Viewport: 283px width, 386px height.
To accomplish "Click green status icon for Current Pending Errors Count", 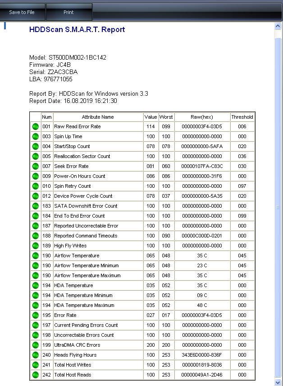I will [35, 325].
